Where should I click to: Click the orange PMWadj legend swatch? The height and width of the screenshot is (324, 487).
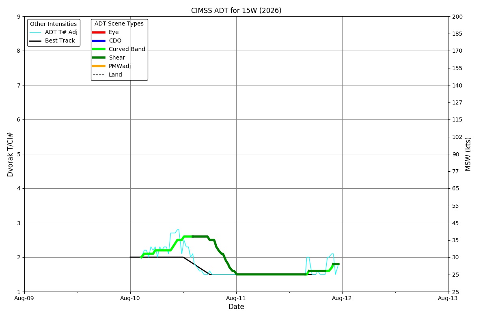click(x=99, y=66)
